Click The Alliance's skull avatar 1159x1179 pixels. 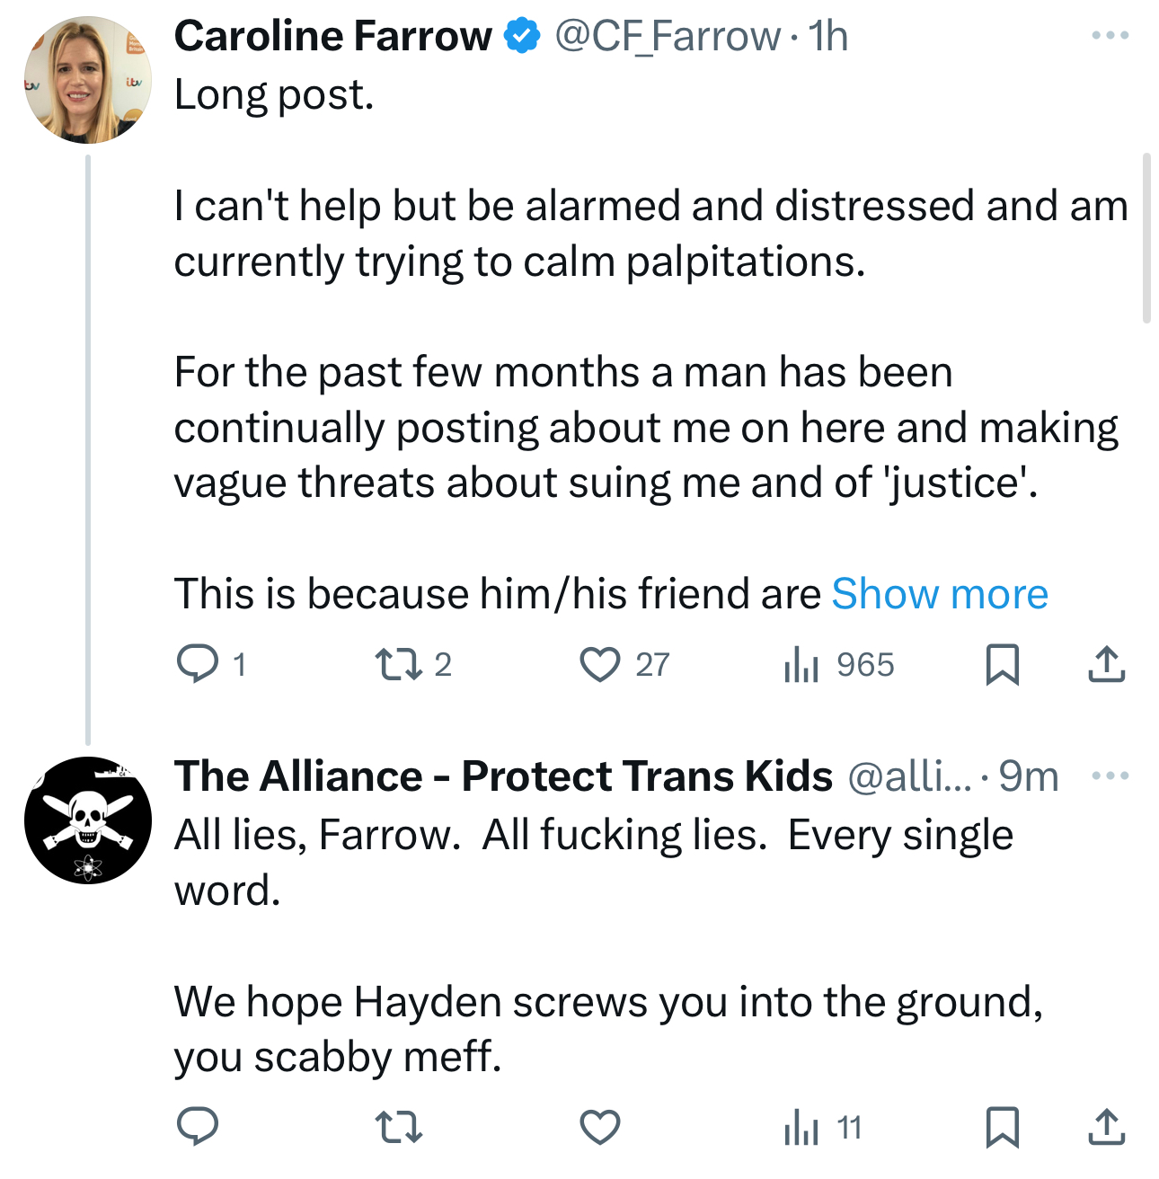click(x=87, y=820)
